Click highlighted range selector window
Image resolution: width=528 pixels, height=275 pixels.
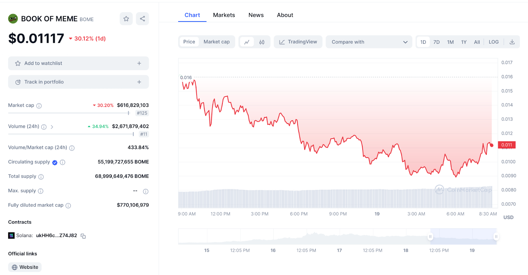[463, 236]
